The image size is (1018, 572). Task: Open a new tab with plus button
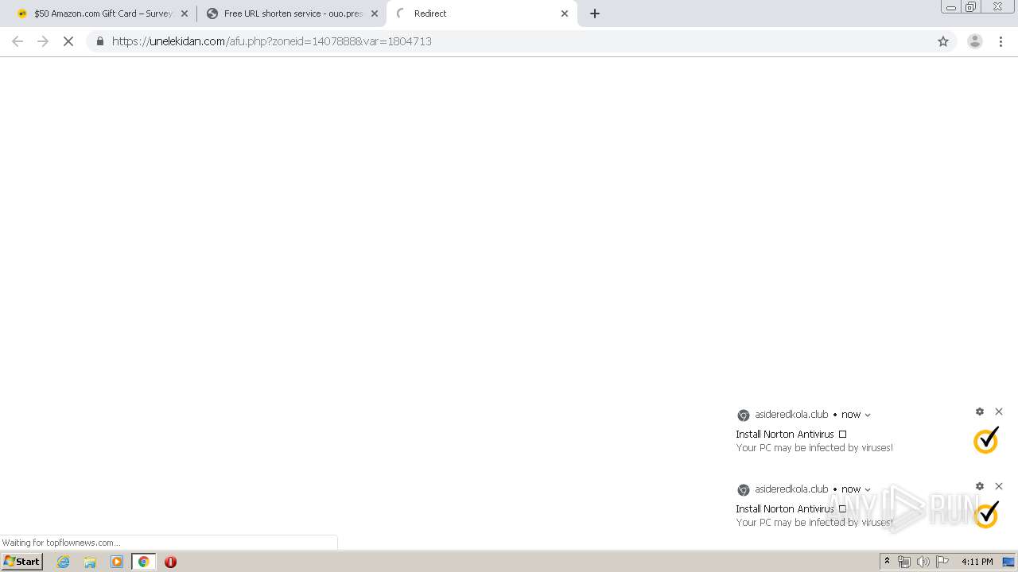coord(595,14)
